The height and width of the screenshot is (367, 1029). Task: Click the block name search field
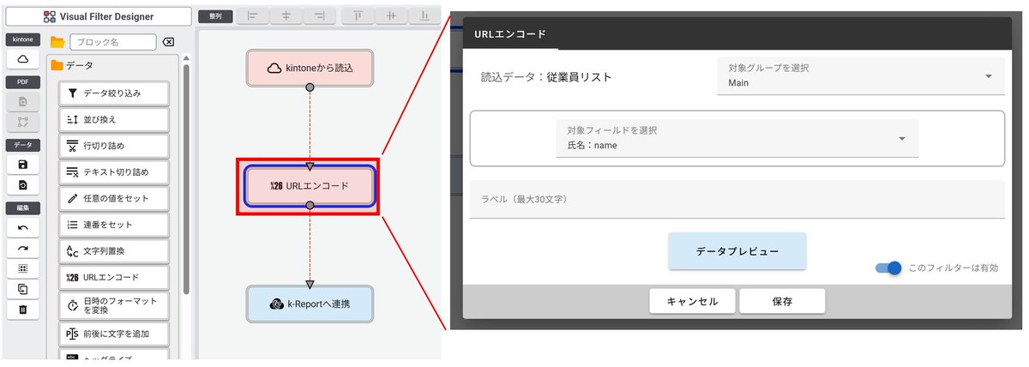pos(113,42)
